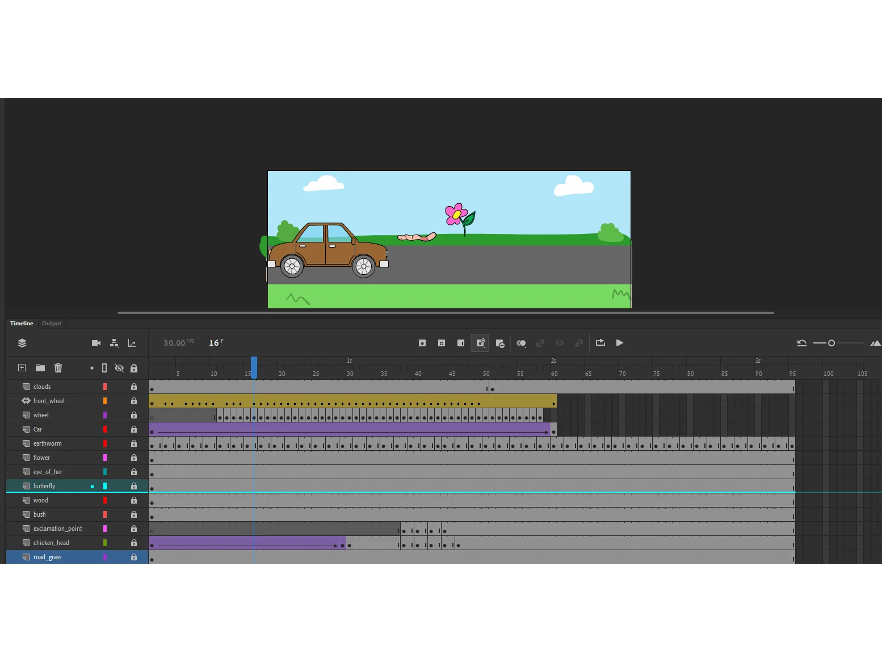Unlock the front_wheel layer
The height and width of the screenshot is (662, 882).
pos(134,401)
